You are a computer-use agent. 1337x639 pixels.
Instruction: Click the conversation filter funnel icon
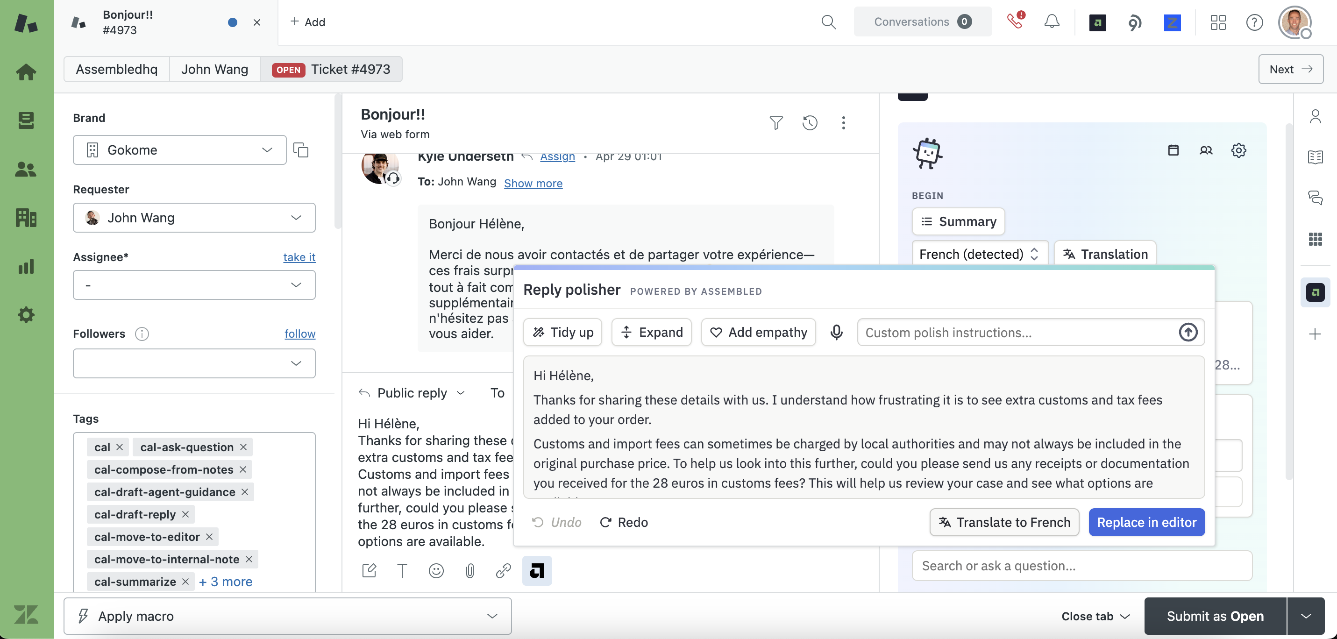click(776, 122)
